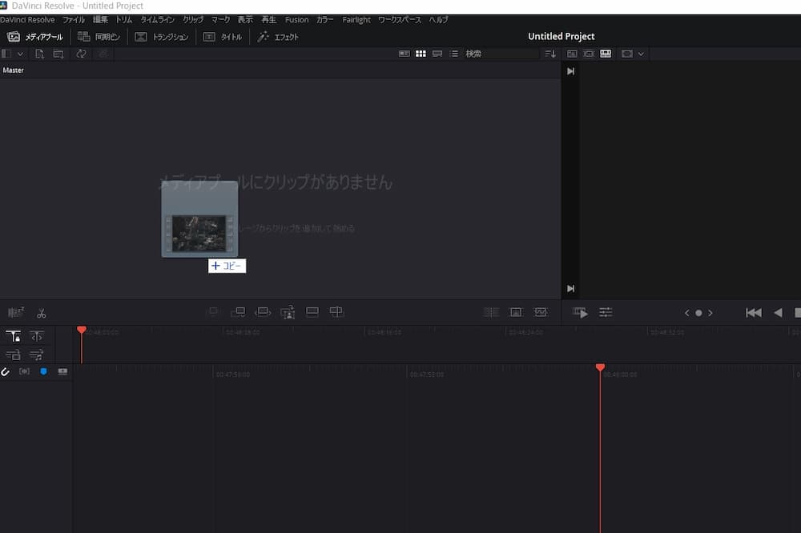Screen dimensions: 801x533
Task: Click the red playhead marker on the timeline
Action: point(601,367)
